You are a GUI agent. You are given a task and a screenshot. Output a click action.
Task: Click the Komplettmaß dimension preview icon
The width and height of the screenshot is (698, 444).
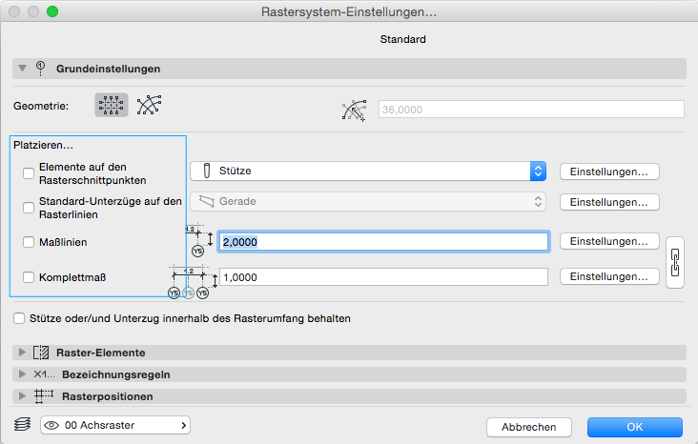(189, 282)
